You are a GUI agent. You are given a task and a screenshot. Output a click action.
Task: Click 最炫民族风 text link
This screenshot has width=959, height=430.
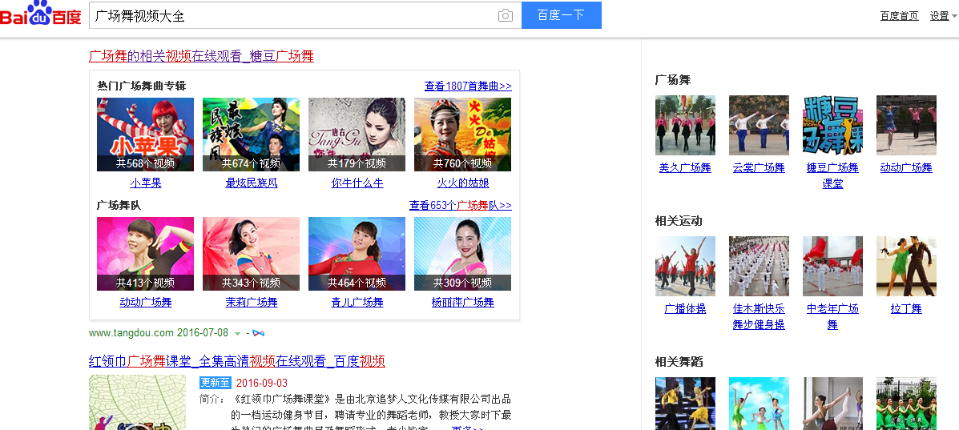click(252, 183)
